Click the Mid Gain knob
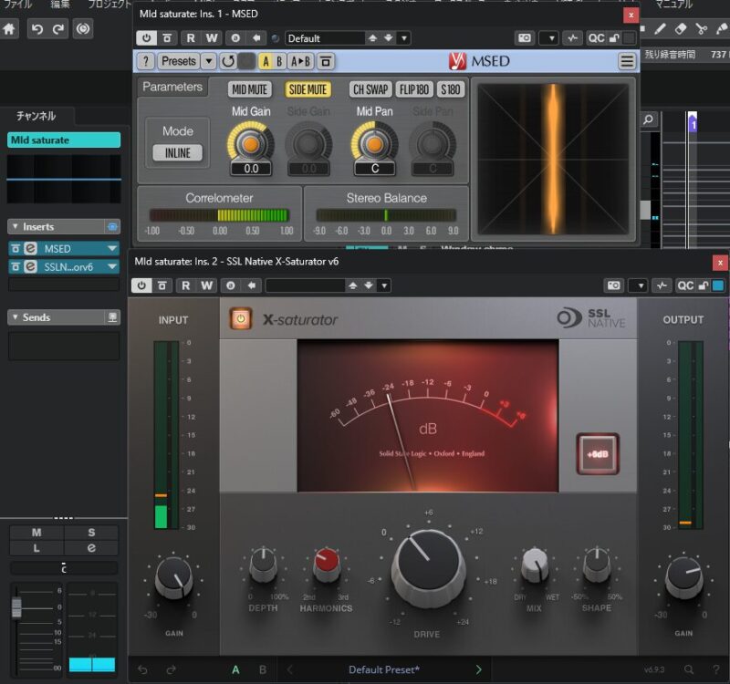 coord(250,144)
